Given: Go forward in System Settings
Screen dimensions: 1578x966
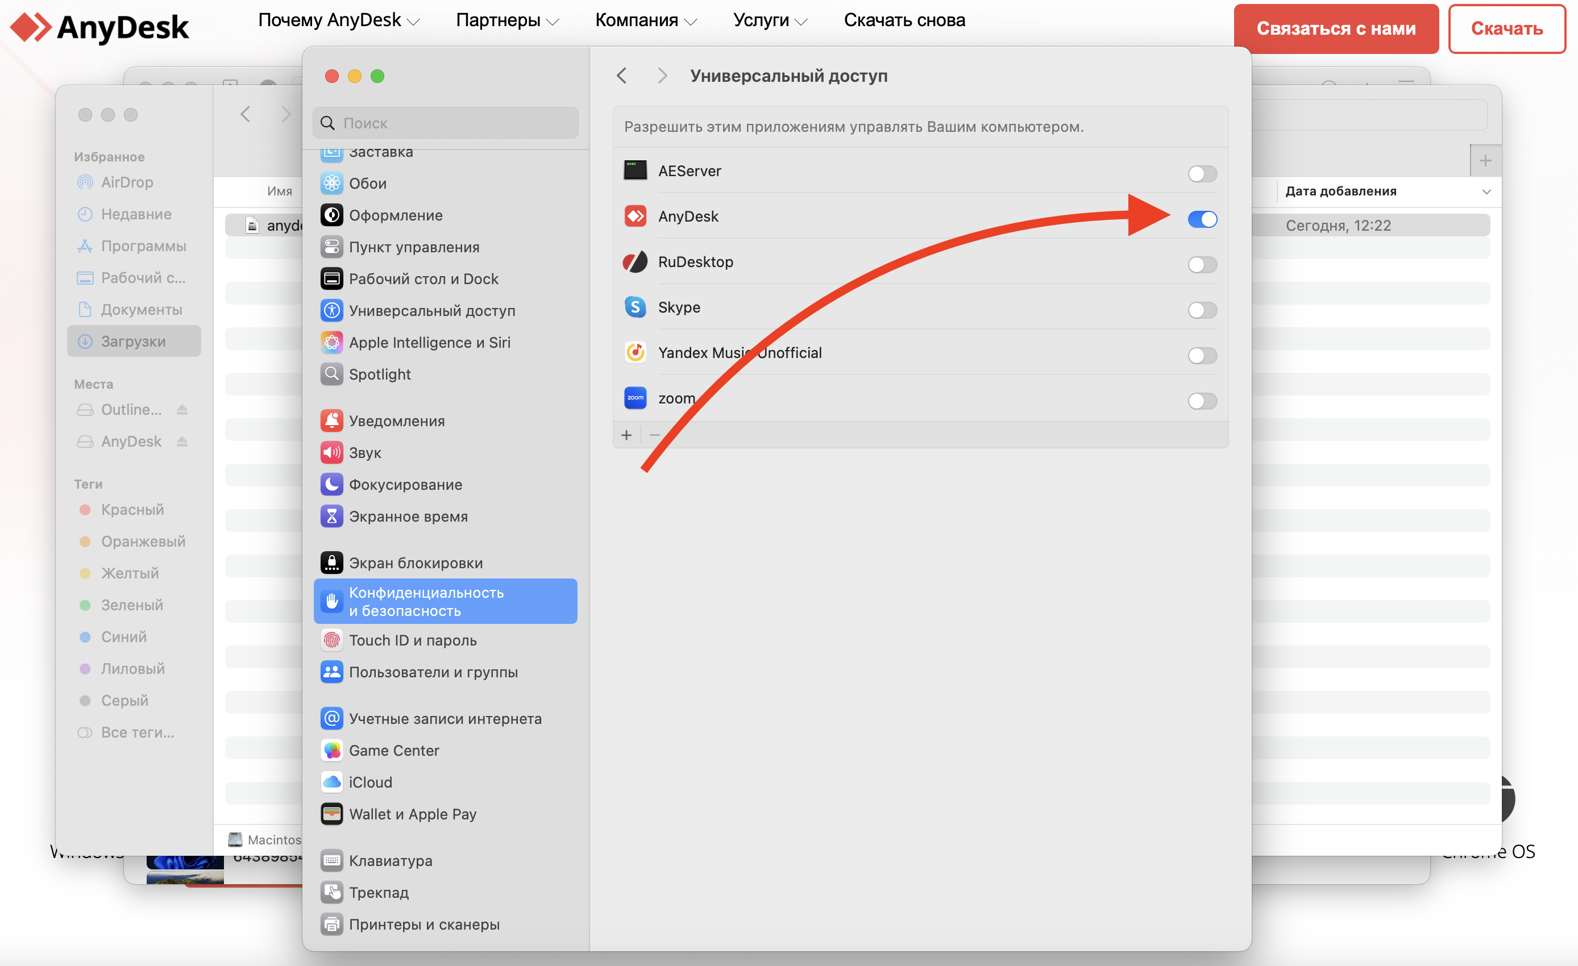Looking at the screenshot, I should click(x=662, y=76).
